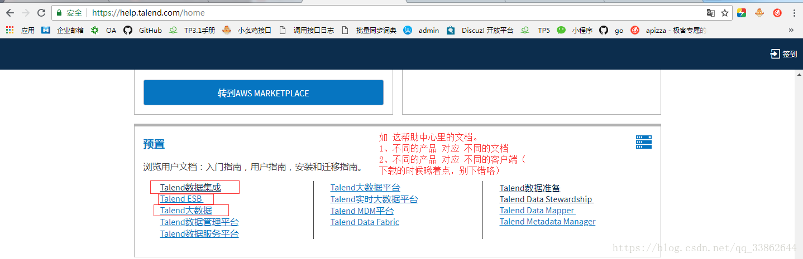Click the 浏览用户文档 description text

click(254, 167)
